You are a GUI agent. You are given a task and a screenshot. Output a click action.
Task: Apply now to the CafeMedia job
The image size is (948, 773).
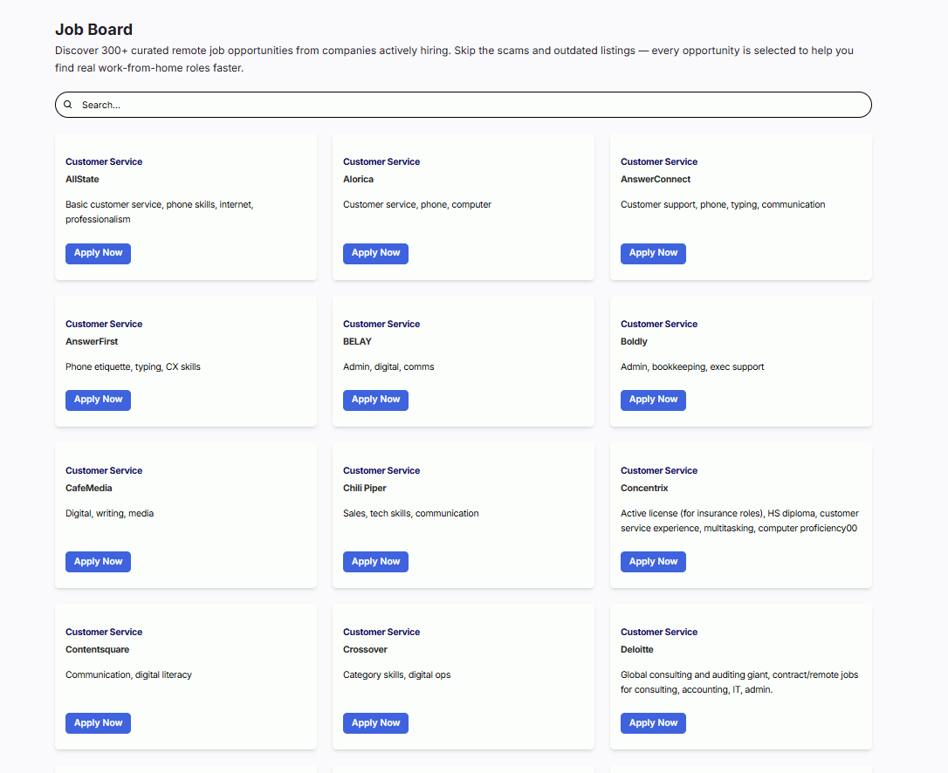coord(98,562)
